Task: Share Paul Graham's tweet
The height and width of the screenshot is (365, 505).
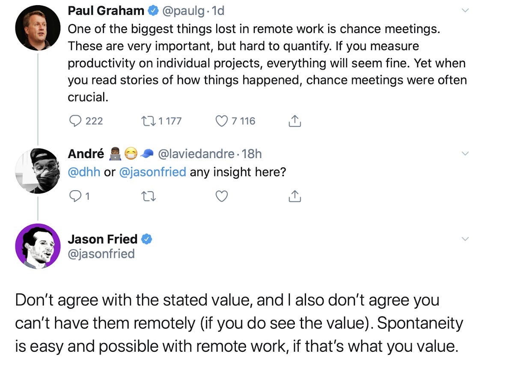Action: 295,120
